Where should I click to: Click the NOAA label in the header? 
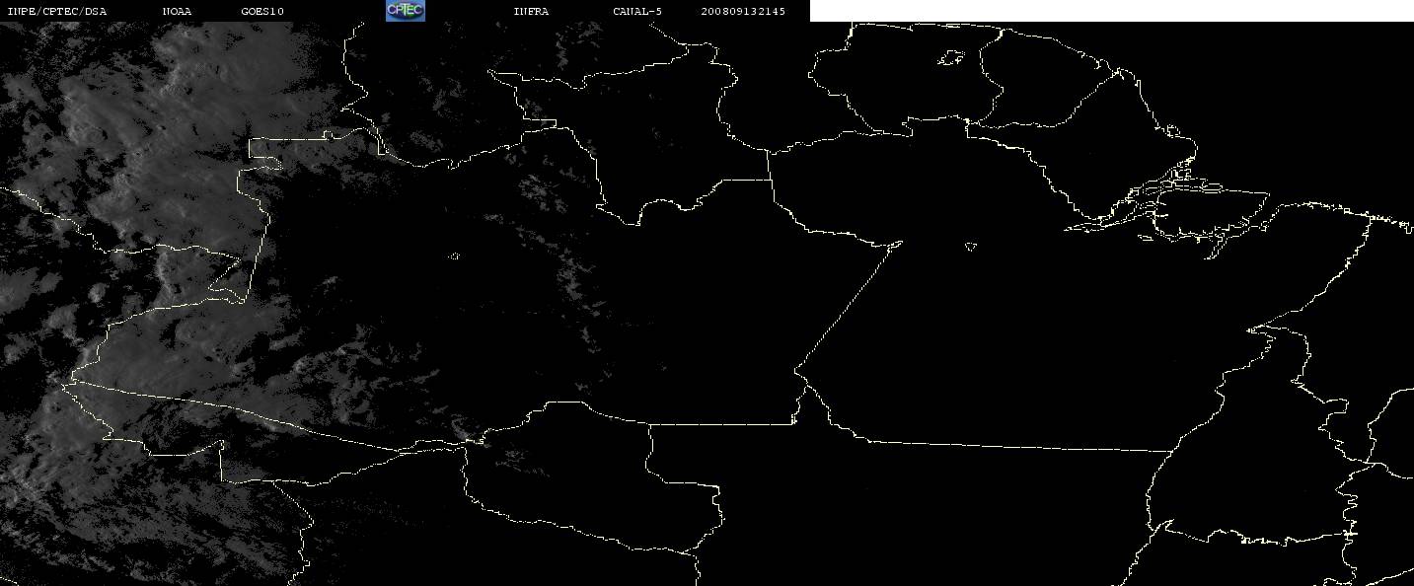click(x=177, y=11)
